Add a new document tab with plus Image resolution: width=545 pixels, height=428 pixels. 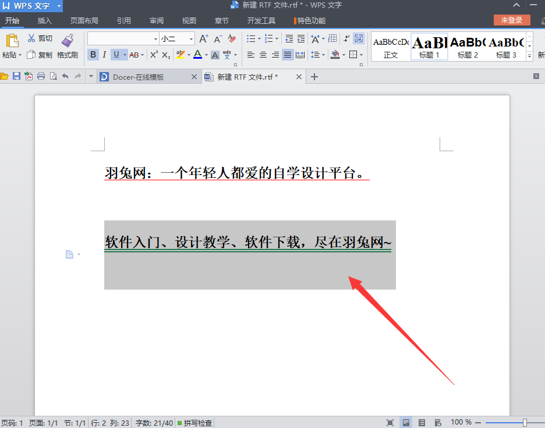pos(314,77)
